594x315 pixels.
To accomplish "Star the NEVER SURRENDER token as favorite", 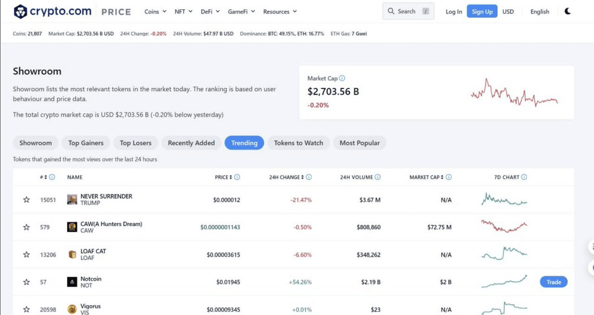I will point(27,200).
